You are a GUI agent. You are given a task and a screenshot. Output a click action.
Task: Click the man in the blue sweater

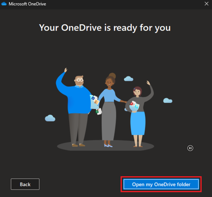tap(76, 102)
